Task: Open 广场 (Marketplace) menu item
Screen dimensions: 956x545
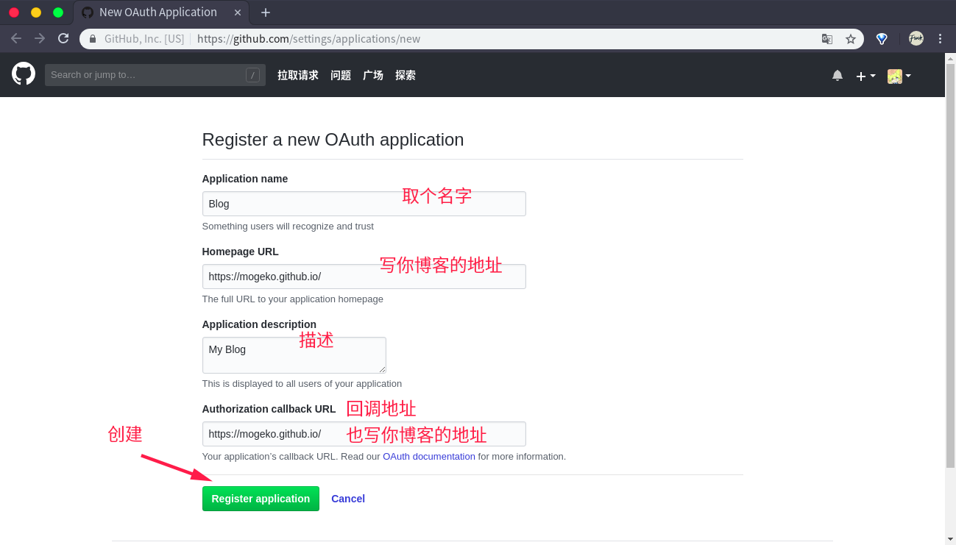Action: (x=373, y=75)
